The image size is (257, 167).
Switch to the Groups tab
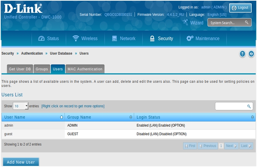42,69
